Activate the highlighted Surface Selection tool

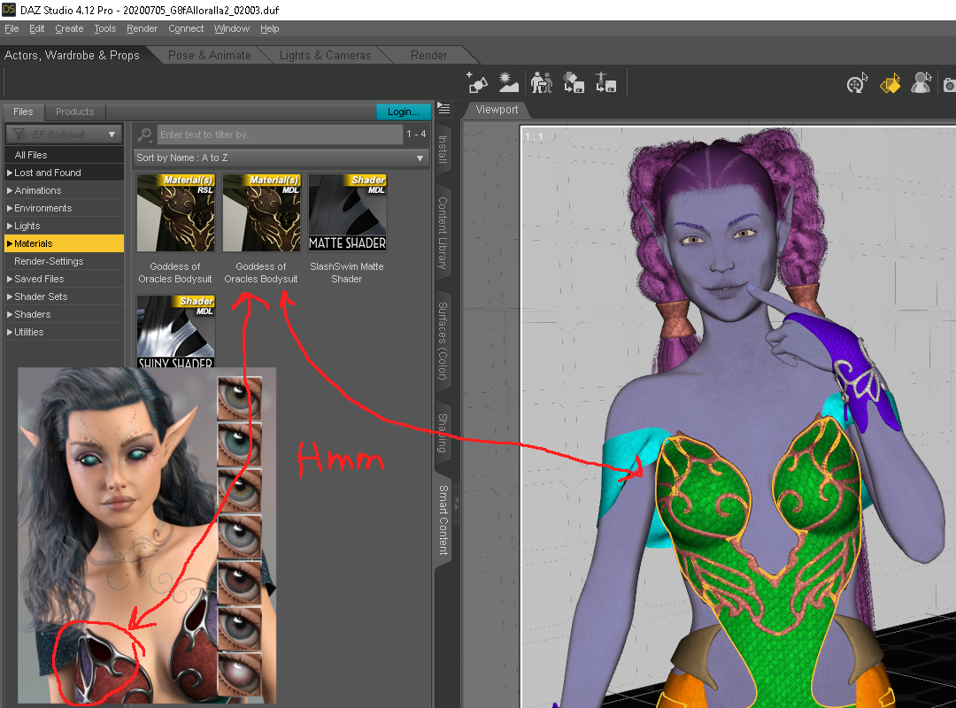pos(889,84)
